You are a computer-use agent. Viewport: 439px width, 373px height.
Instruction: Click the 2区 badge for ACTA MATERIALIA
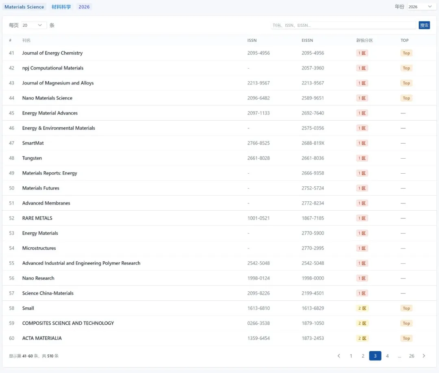coord(362,339)
